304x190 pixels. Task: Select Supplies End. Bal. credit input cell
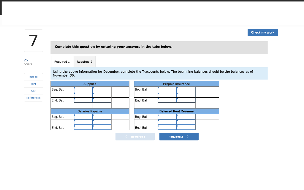102,100
